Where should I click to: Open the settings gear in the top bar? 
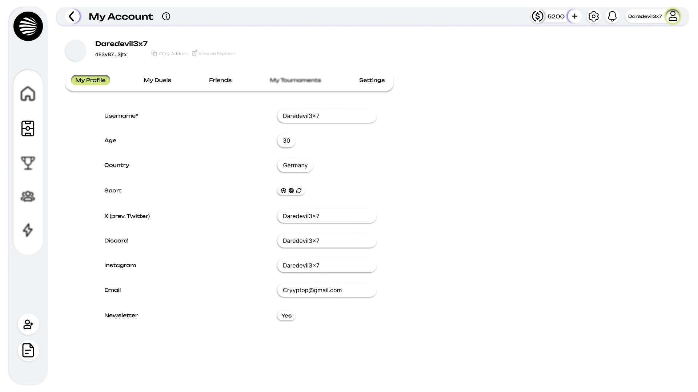click(x=594, y=16)
